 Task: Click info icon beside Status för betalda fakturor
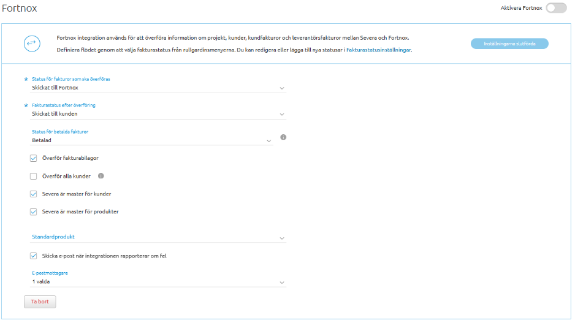283,137
